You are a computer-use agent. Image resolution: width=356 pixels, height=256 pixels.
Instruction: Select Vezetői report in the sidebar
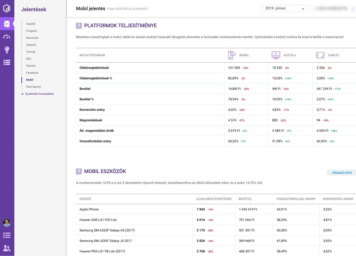(x=31, y=24)
